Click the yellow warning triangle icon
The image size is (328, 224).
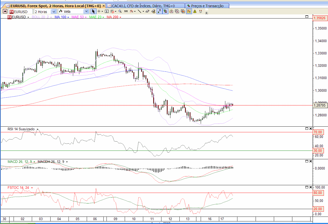(x=195, y=11)
